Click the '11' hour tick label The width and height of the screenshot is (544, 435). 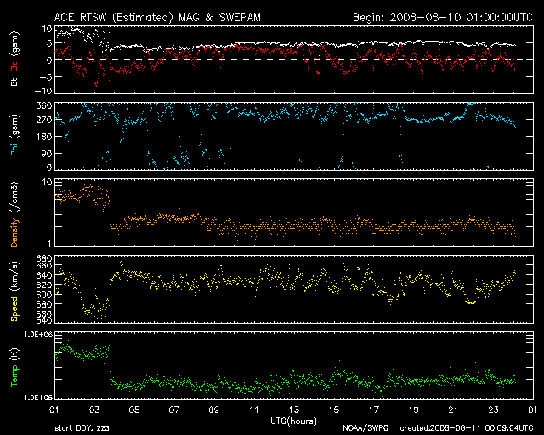254,410
